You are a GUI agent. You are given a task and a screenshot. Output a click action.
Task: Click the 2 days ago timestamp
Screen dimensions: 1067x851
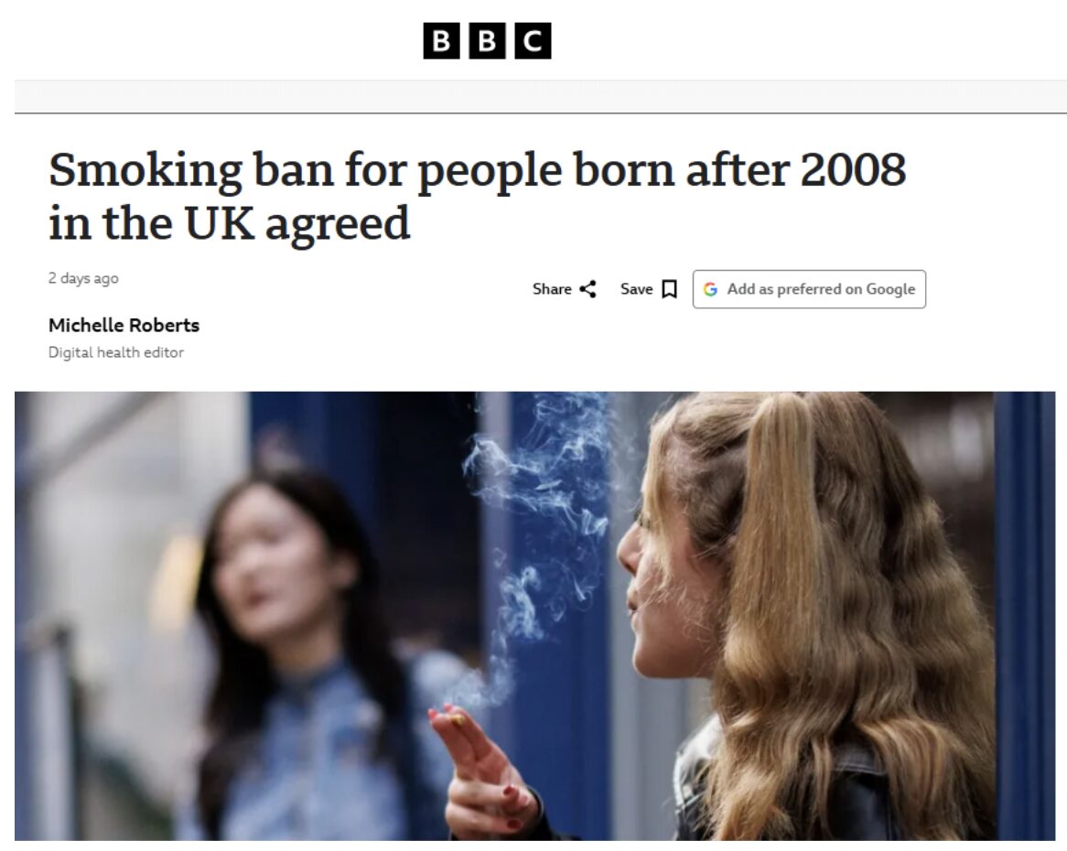click(83, 278)
